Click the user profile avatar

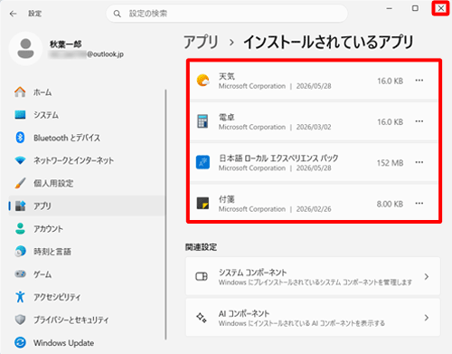click(x=25, y=49)
